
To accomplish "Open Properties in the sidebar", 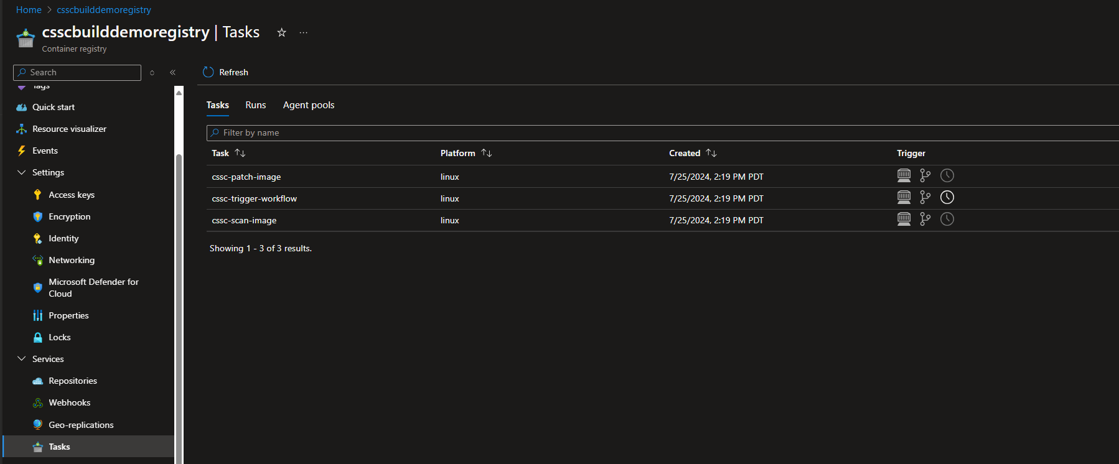I will (x=68, y=315).
